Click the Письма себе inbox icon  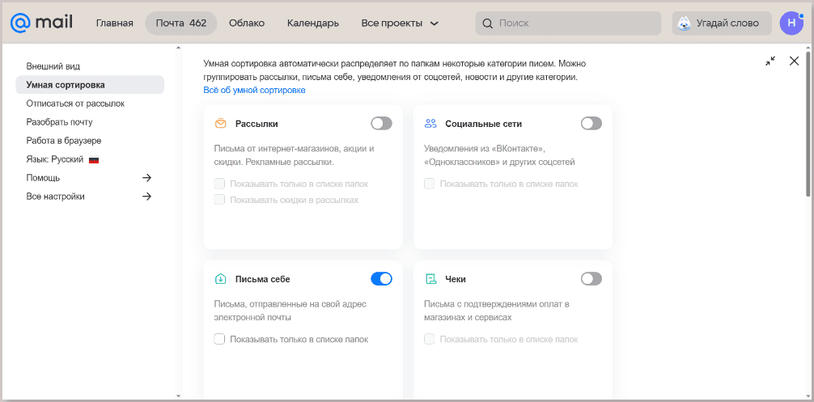[221, 279]
